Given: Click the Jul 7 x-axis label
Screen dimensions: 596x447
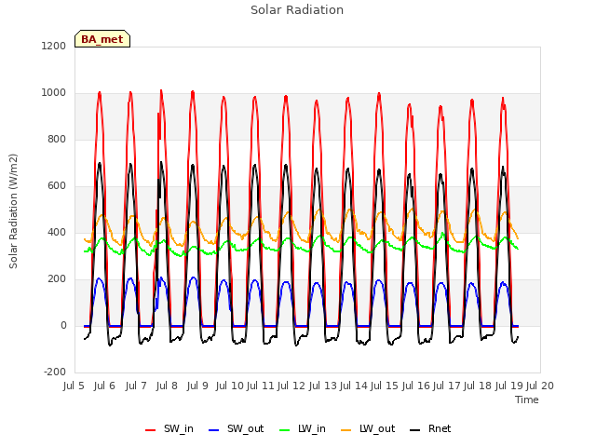Looking at the screenshot, I should click(136, 386).
